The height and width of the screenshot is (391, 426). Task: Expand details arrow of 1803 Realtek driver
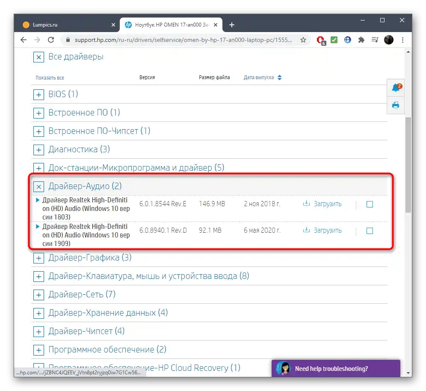tap(38, 200)
